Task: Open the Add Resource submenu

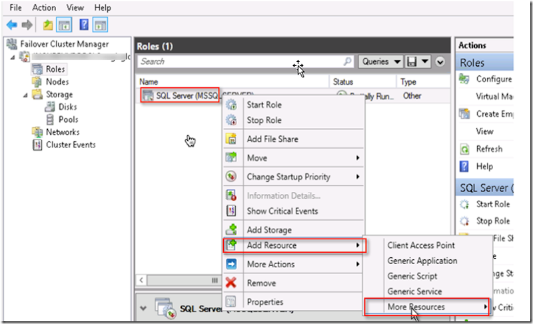Action: pos(294,245)
